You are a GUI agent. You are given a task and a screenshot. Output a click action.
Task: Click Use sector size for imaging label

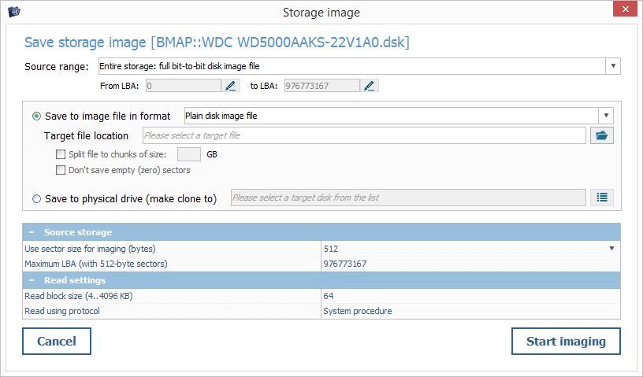[90, 249]
